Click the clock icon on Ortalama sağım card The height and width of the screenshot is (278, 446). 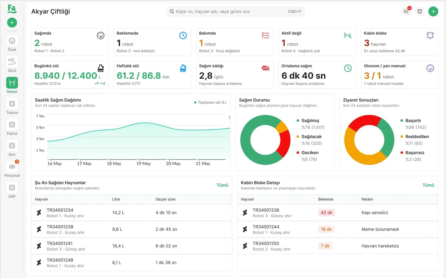[x=348, y=68]
